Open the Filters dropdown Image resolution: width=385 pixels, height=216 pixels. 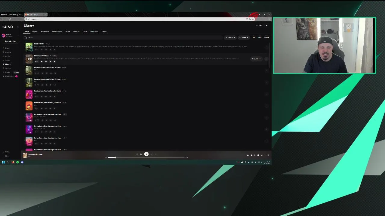click(x=230, y=37)
